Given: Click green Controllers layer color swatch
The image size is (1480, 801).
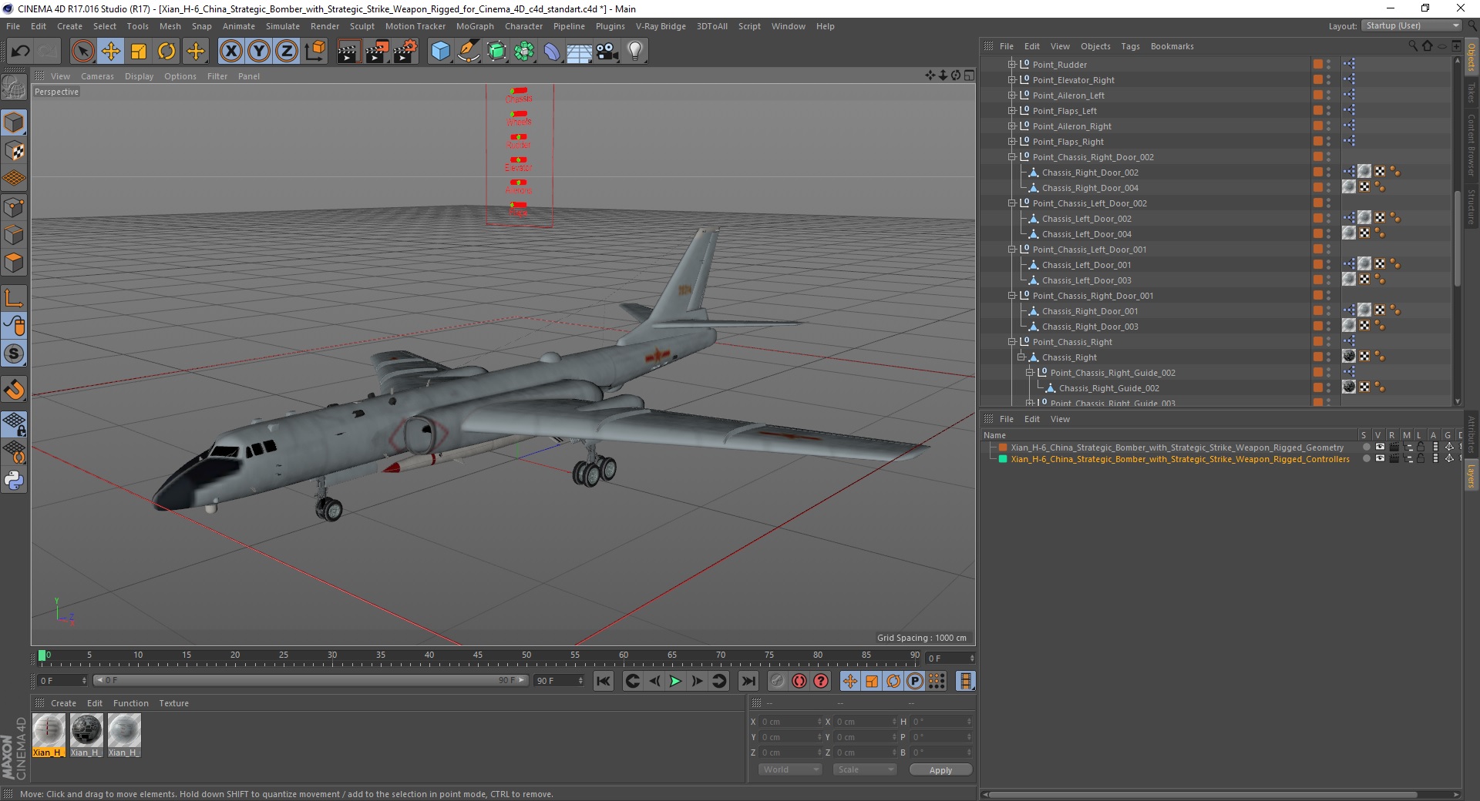Looking at the screenshot, I should click(1003, 458).
